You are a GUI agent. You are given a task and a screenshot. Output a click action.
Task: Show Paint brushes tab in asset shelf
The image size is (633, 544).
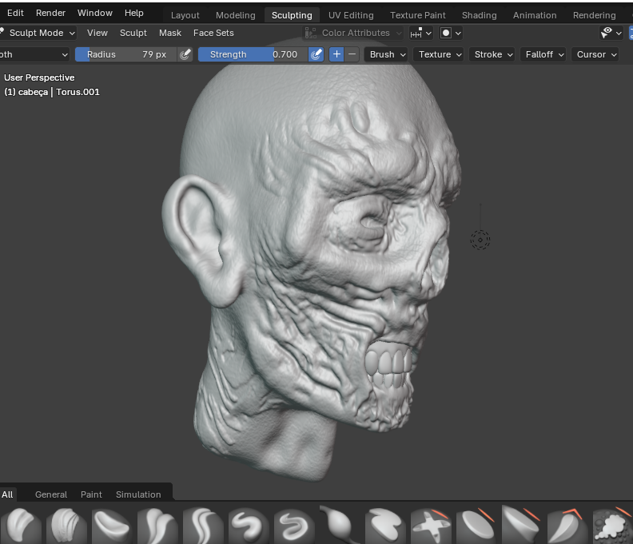[x=91, y=494]
